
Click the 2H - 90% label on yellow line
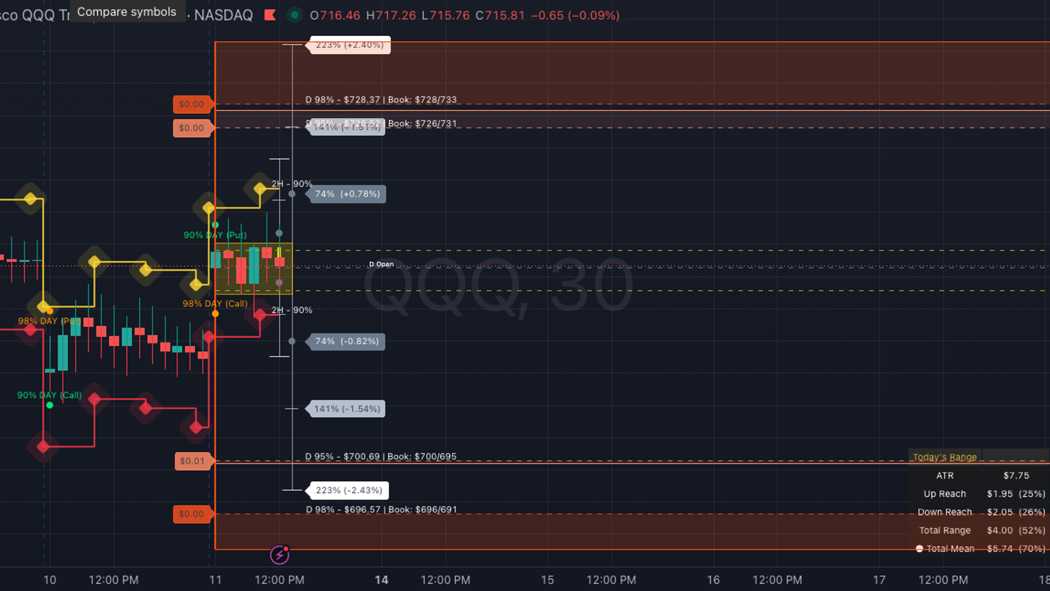click(292, 184)
